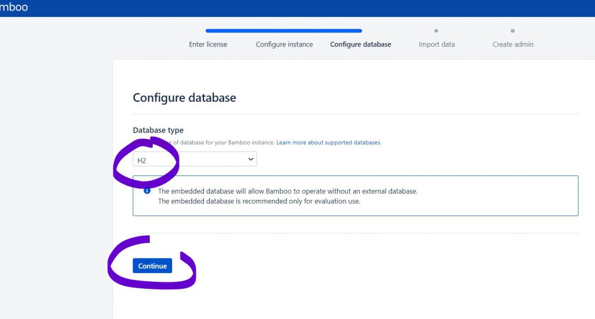Expand the database type chevron arrow

(250, 159)
